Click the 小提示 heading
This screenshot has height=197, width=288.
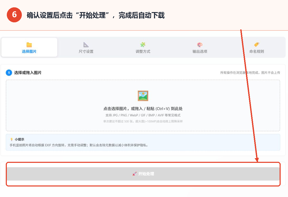click(x=19, y=139)
